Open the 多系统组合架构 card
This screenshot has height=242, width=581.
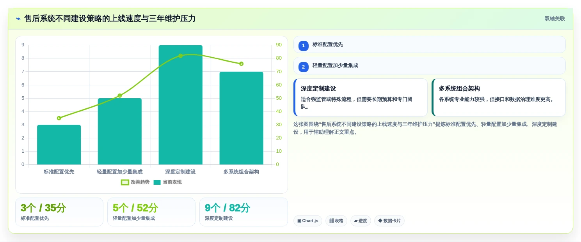coord(498,97)
